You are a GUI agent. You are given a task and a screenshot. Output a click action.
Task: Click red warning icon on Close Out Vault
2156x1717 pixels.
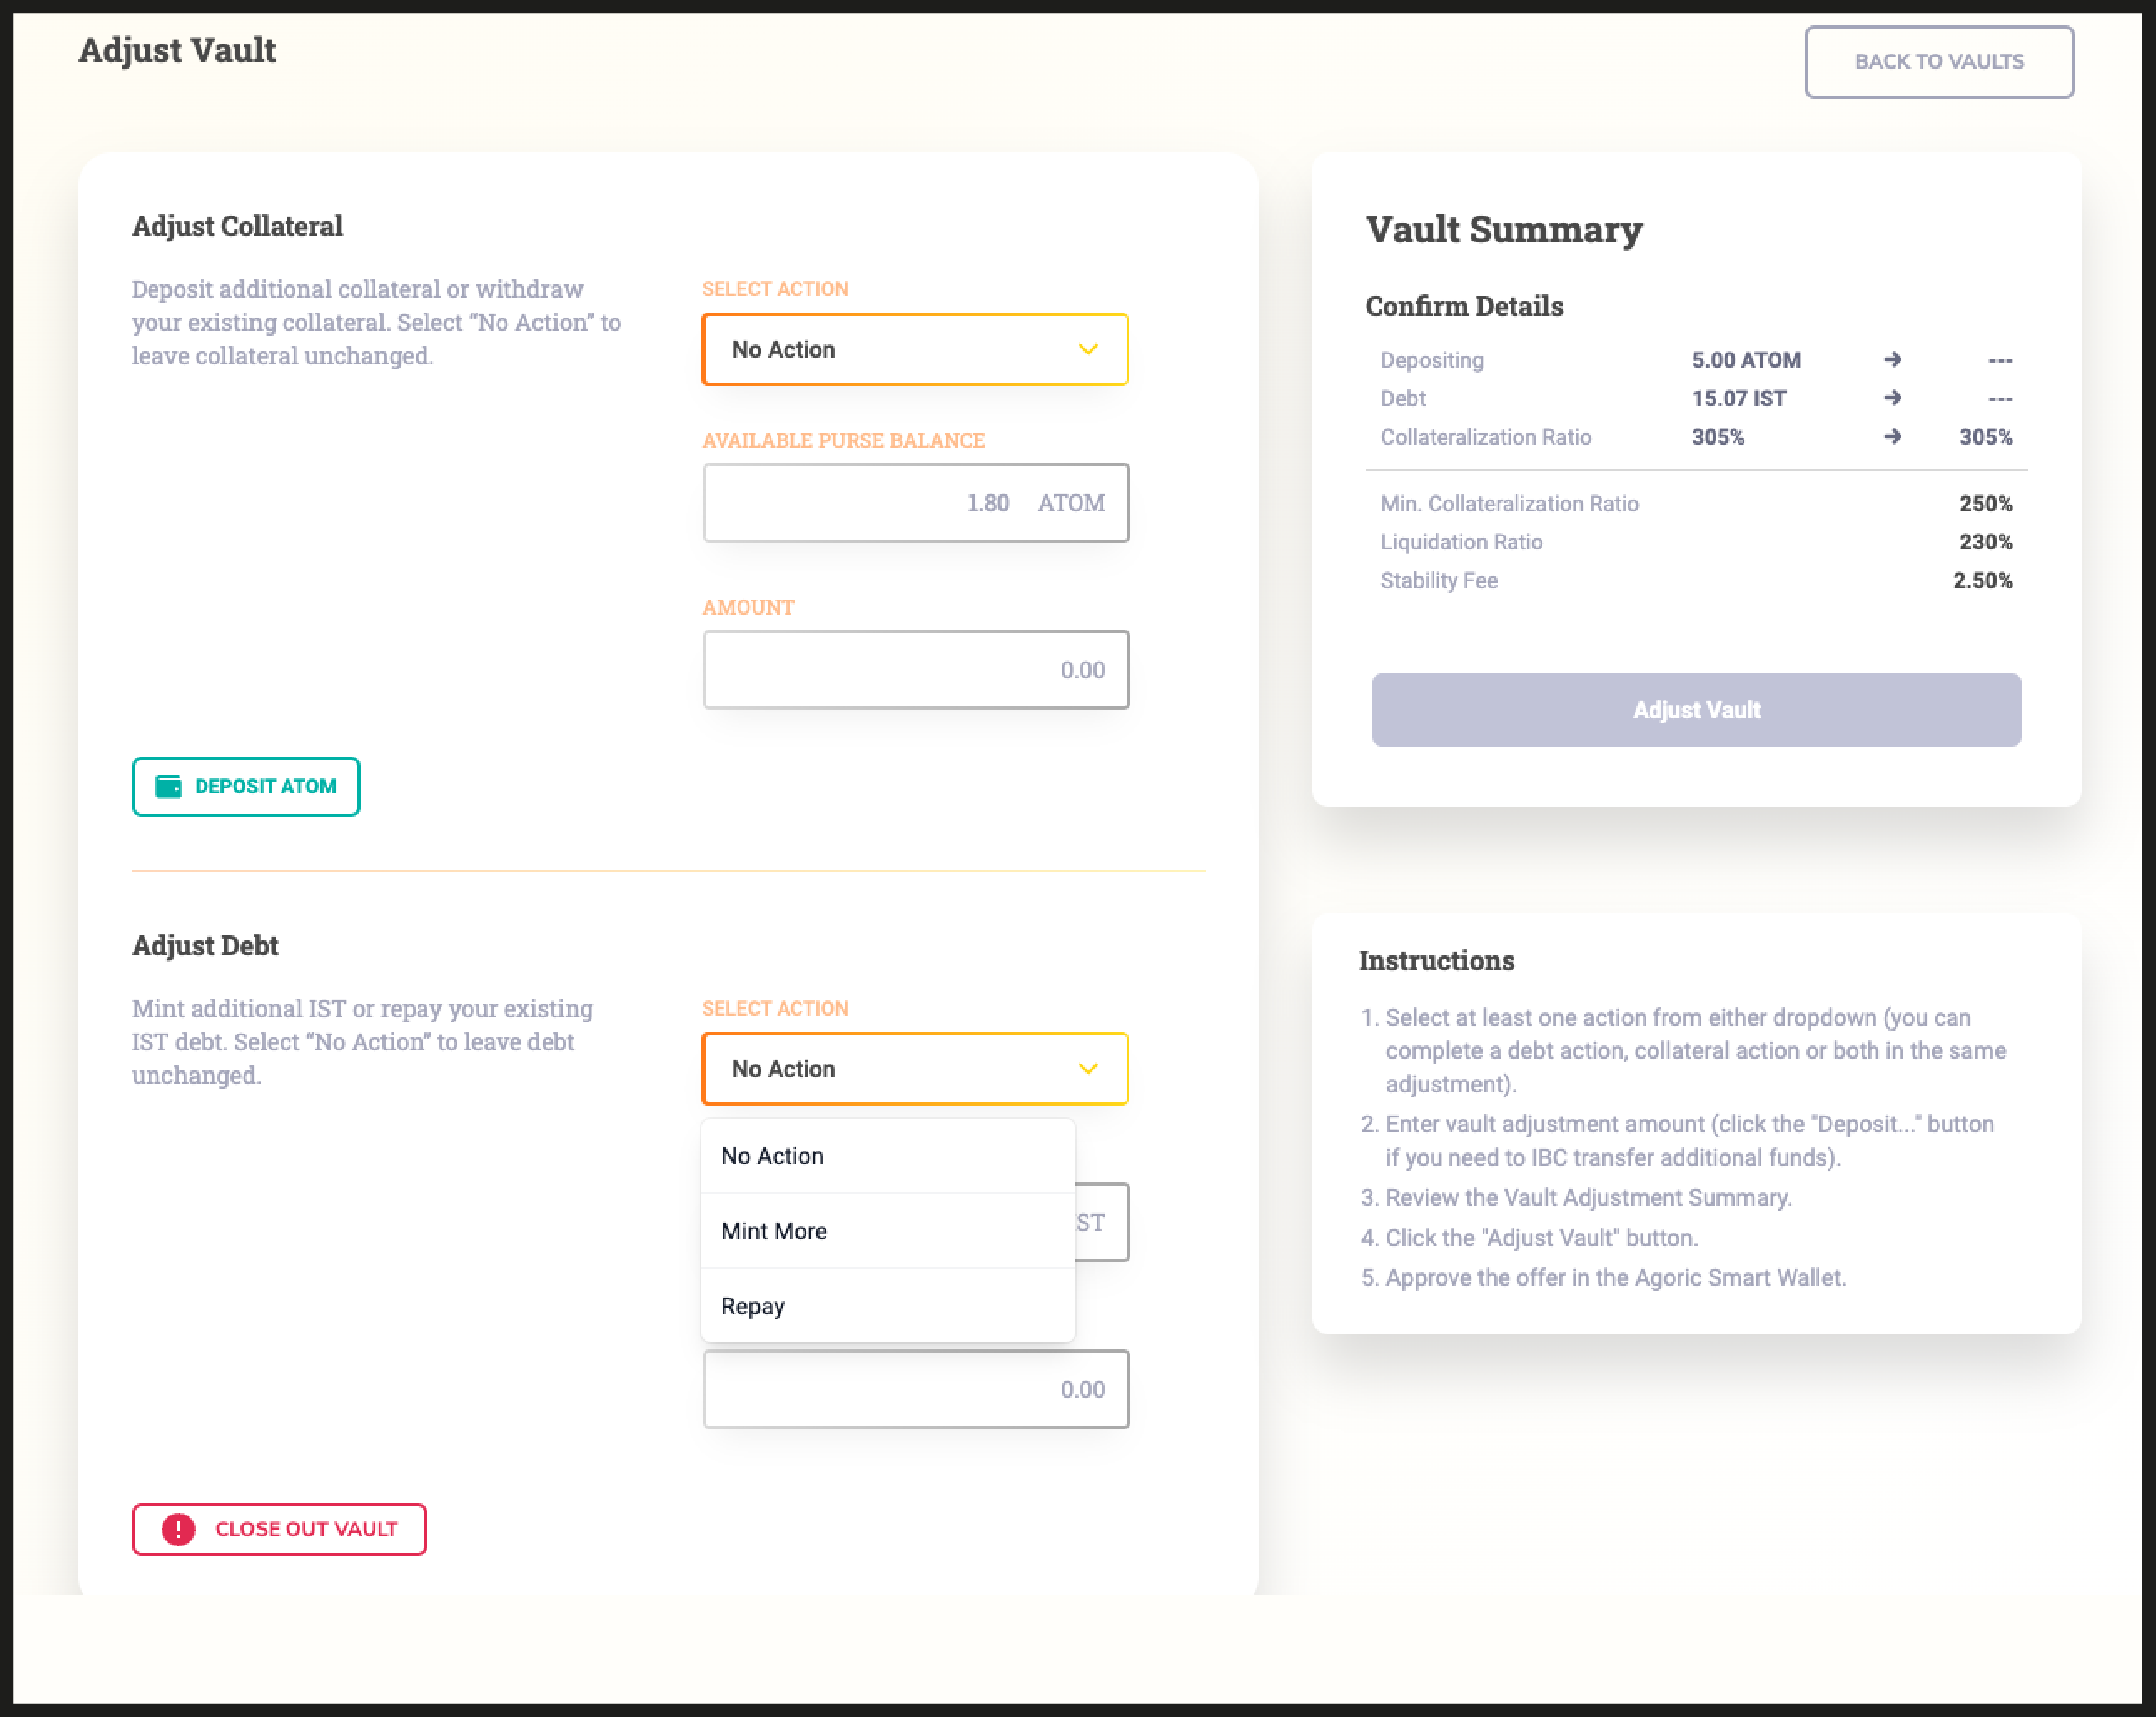179,1529
